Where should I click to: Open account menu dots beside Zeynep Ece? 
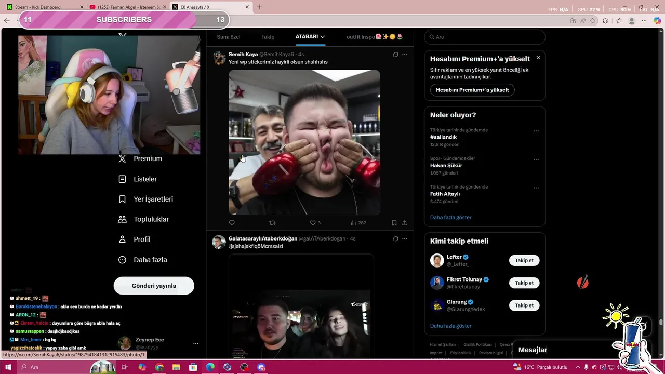[x=196, y=343]
